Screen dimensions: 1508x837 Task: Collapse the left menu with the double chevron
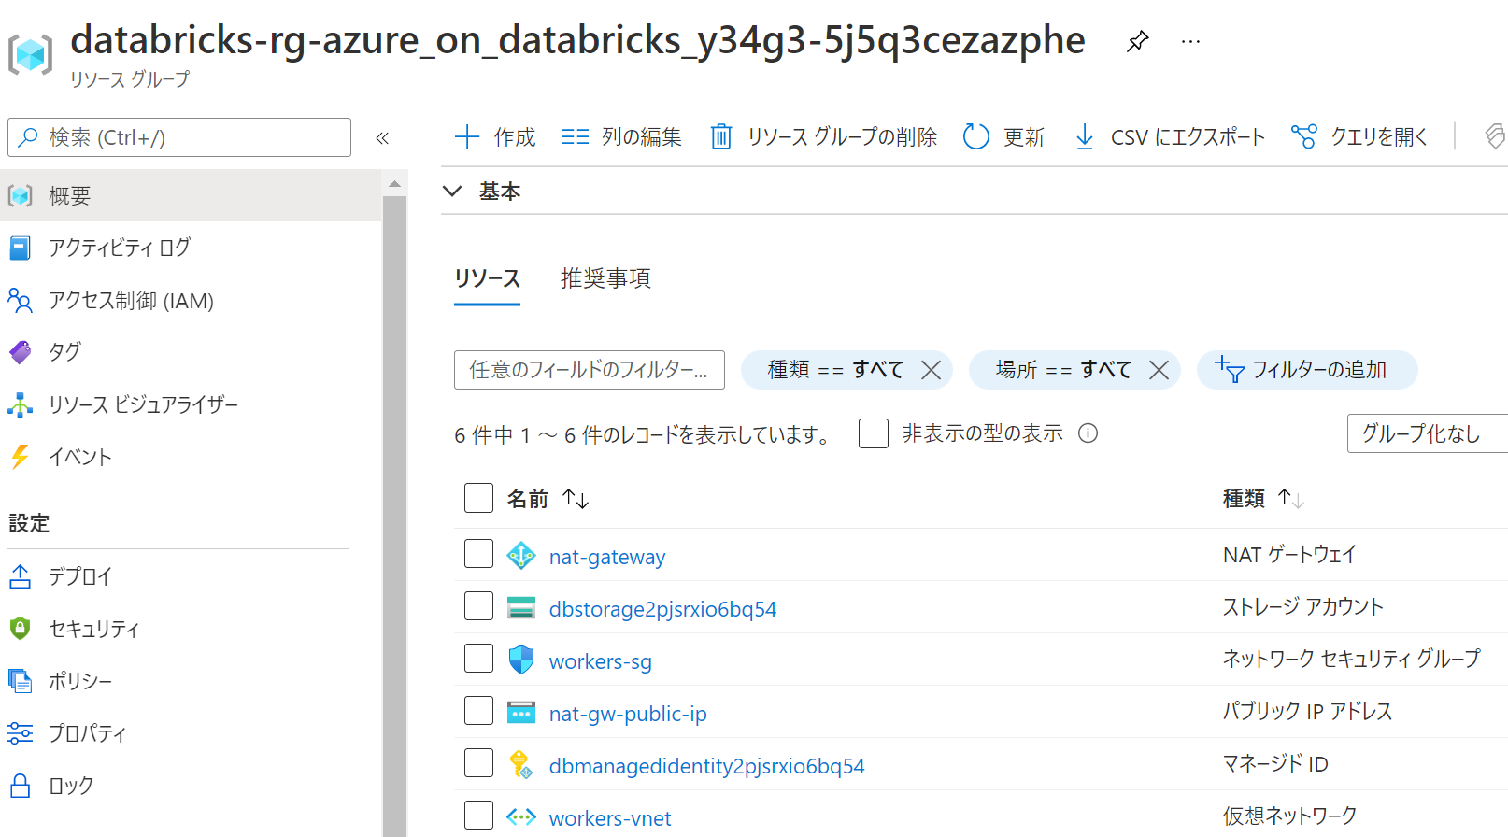382,138
